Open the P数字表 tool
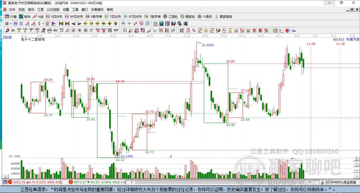This screenshot has height=193, width=360. click(94, 16)
